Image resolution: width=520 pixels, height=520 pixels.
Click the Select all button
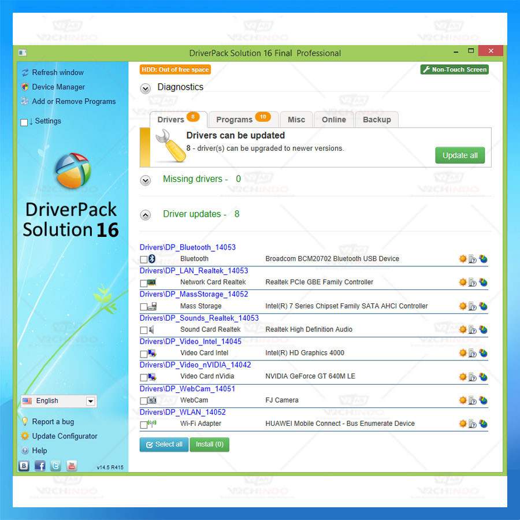point(164,444)
